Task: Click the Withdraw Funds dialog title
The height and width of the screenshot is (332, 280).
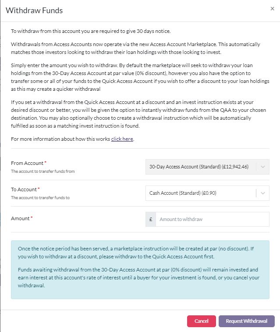Action: [x=34, y=11]
